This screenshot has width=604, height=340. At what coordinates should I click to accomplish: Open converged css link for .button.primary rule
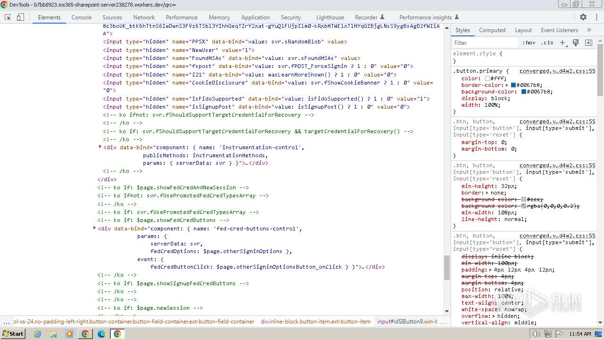(x=557, y=71)
